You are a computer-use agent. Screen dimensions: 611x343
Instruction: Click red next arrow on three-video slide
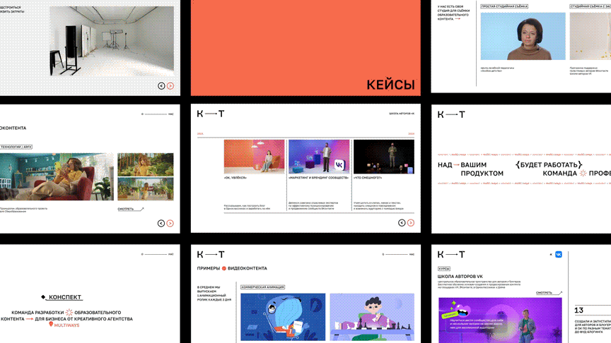411,223
